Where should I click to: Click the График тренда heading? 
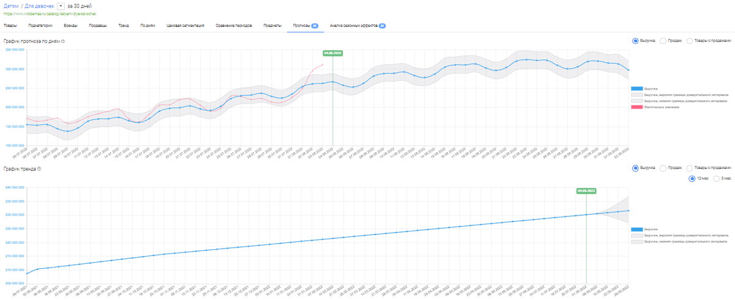pyautogui.click(x=20, y=168)
